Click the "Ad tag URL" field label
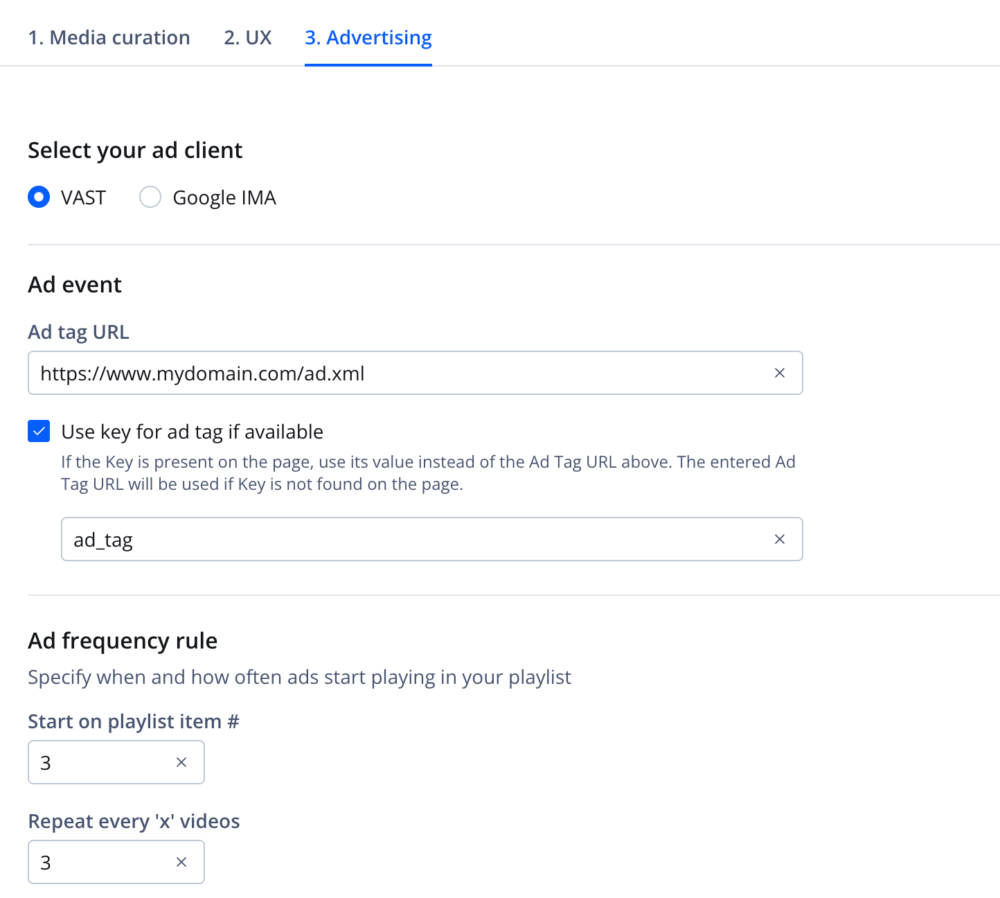 78,332
